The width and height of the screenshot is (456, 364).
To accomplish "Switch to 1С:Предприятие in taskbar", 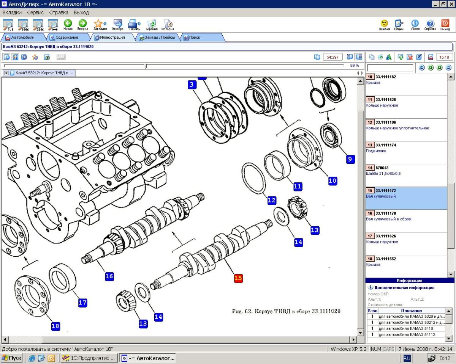I will [89, 358].
